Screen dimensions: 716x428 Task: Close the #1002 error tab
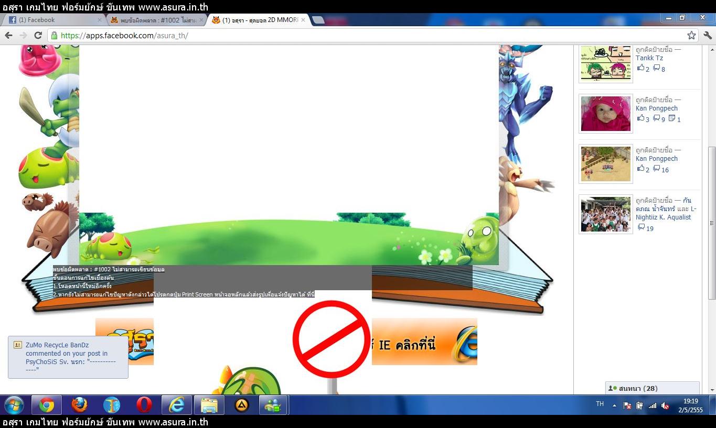(x=201, y=20)
